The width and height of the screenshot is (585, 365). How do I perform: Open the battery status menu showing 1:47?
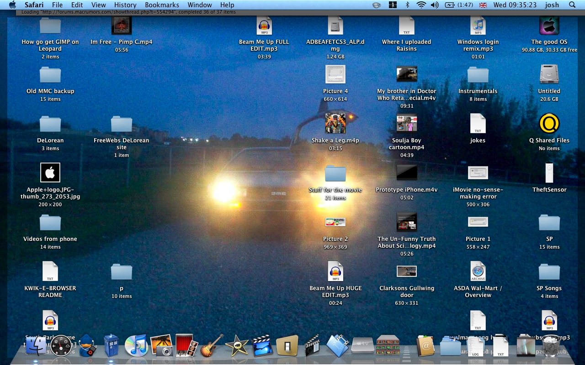tap(457, 5)
